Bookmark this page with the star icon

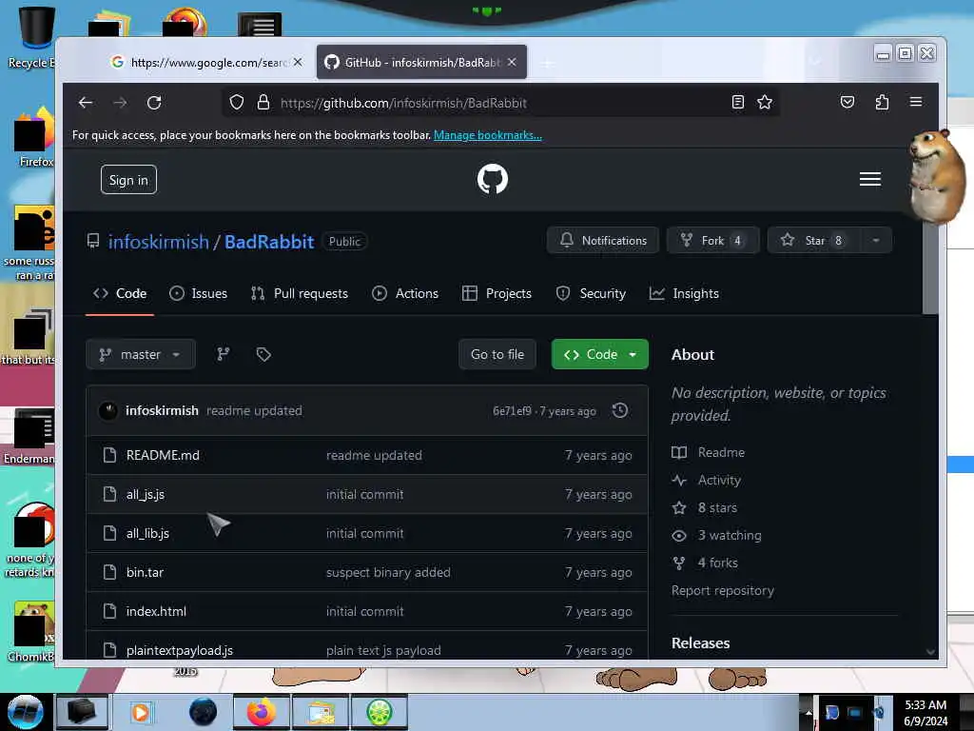[765, 103]
